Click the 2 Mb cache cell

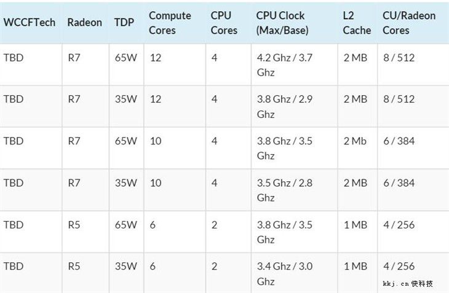pos(355,141)
